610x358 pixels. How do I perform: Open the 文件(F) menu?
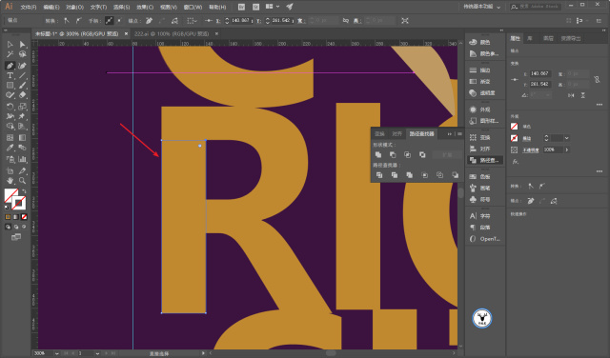point(29,7)
